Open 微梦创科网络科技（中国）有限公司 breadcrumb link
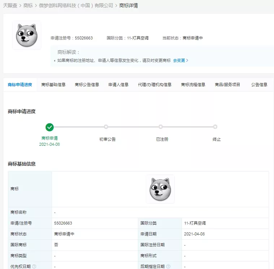 tap(76, 5)
